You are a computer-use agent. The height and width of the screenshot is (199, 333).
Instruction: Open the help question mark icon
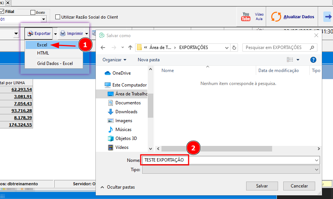coord(313,60)
